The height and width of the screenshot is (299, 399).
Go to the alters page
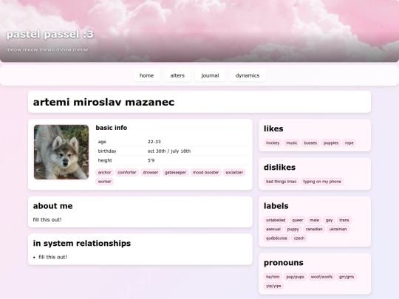177,75
